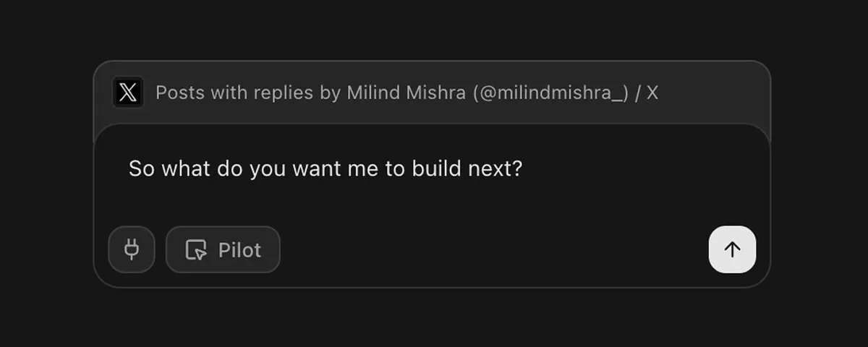Click the empty space between Pilot and send button

[x=494, y=249]
